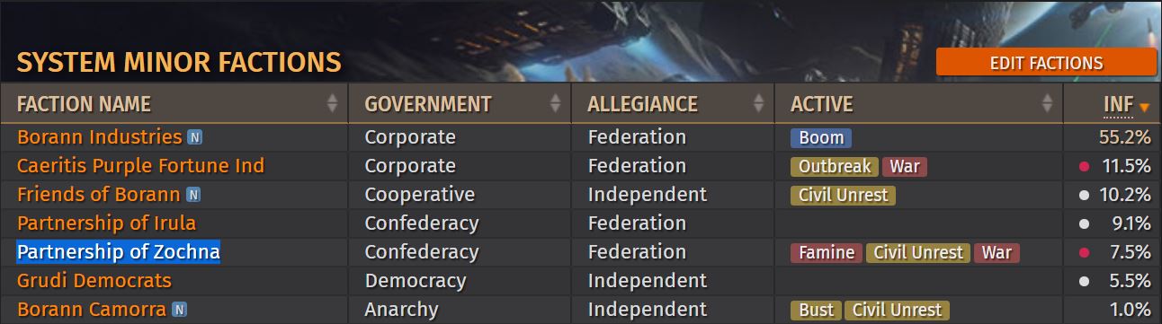This screenshot has width=1162, height=324.
Task: Click the Outbreak state tag
Action: [835, 167]
